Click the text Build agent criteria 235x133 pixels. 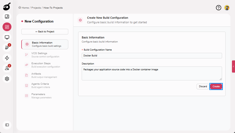(x=41, y=87)
